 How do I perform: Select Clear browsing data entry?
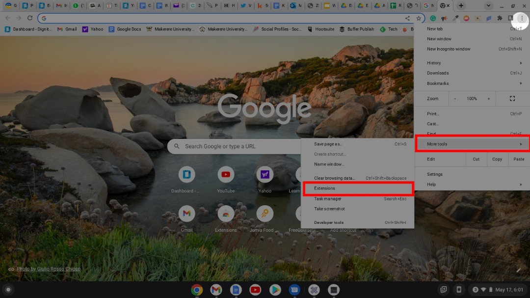358,178
